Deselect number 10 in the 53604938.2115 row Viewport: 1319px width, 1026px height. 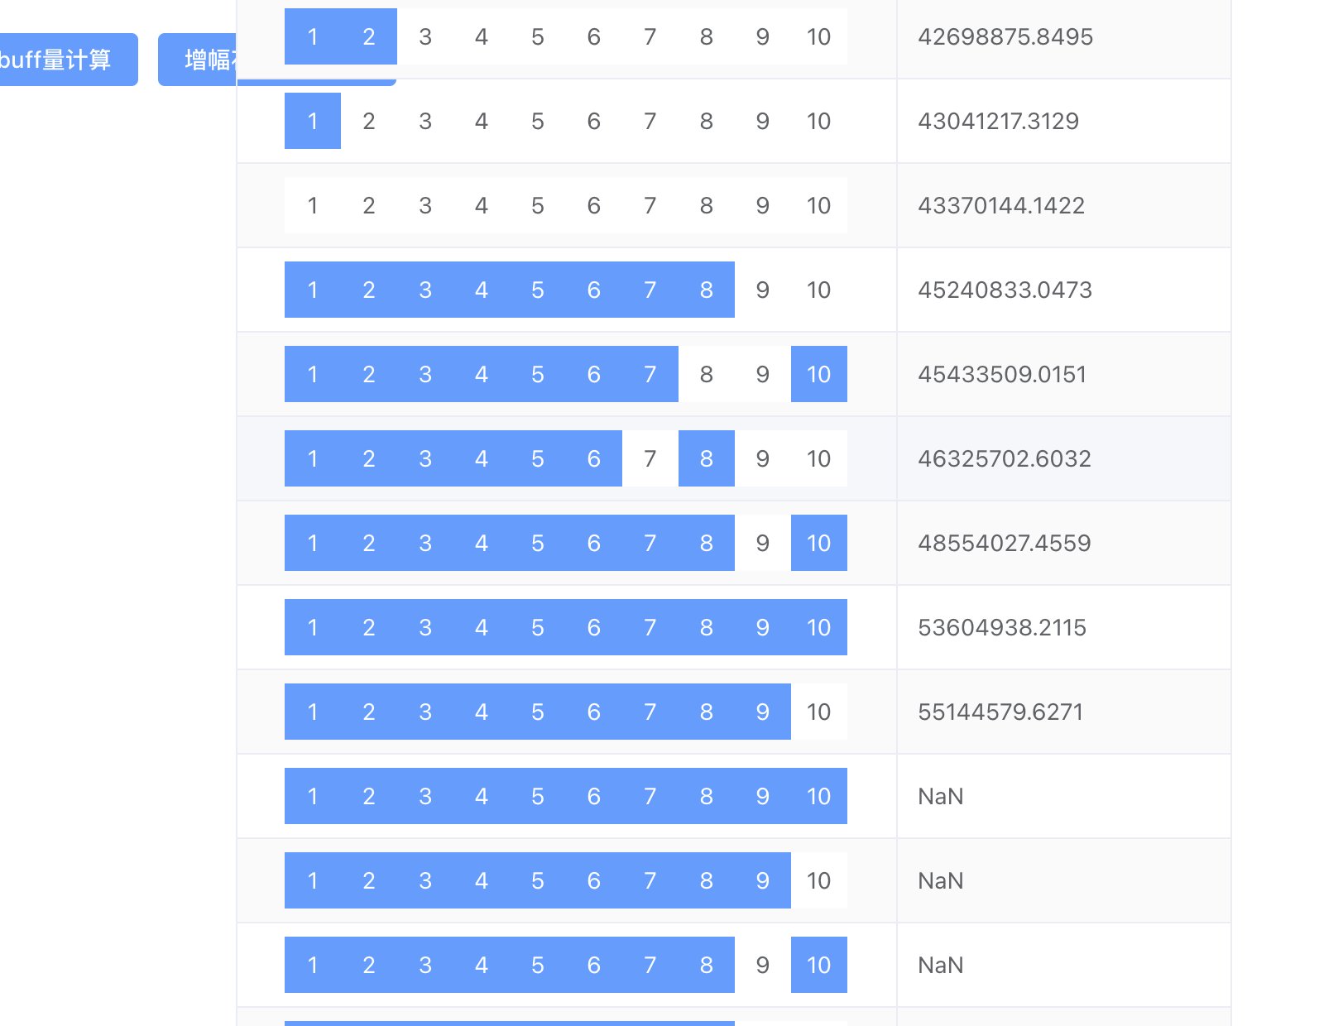click(x=819, y=627)
